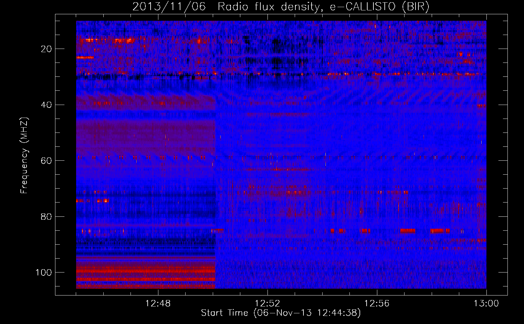Click the 12:52 time tick label

point(268,304)
